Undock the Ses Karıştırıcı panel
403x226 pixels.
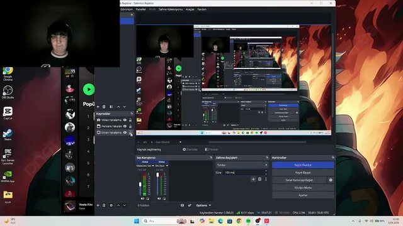(x=211, y=158)
